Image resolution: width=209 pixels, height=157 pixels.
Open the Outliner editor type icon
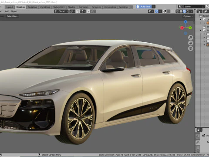point(199,11)
